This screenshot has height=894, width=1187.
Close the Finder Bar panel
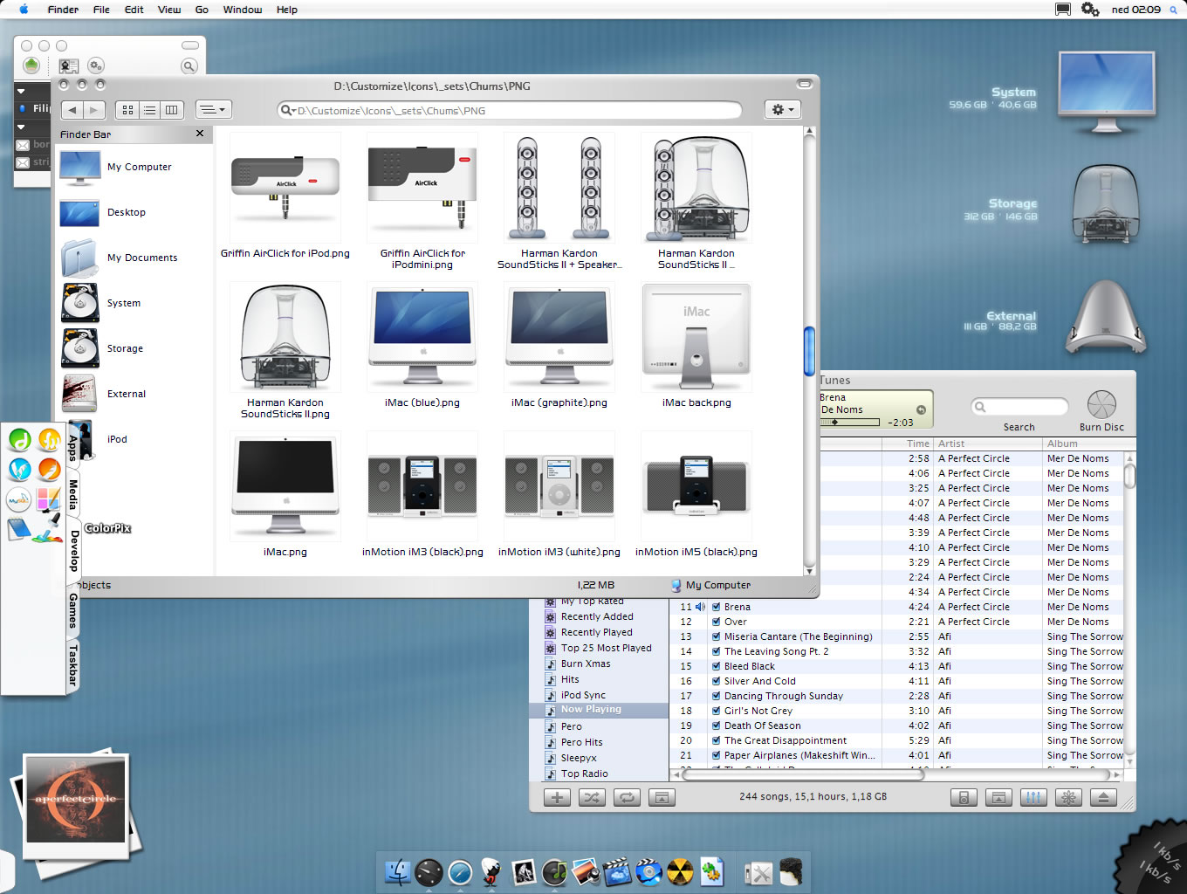200,134
